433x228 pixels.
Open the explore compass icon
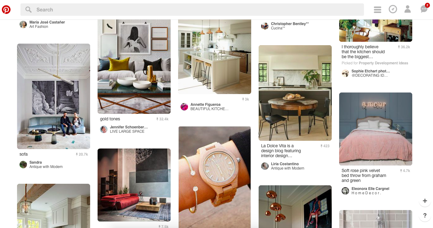pos(393,9)
